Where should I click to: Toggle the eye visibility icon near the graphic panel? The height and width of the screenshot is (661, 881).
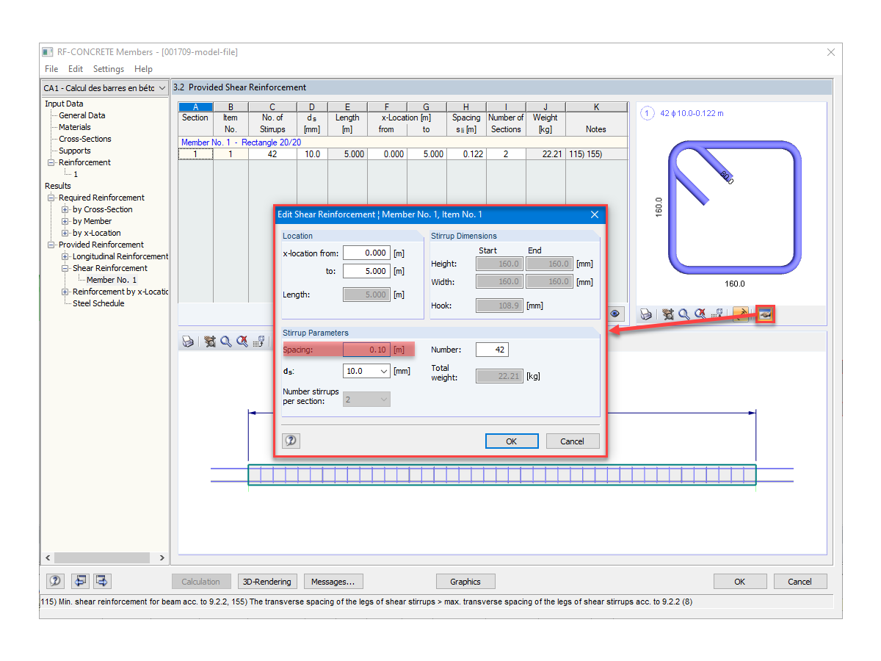tap(615, 314)
